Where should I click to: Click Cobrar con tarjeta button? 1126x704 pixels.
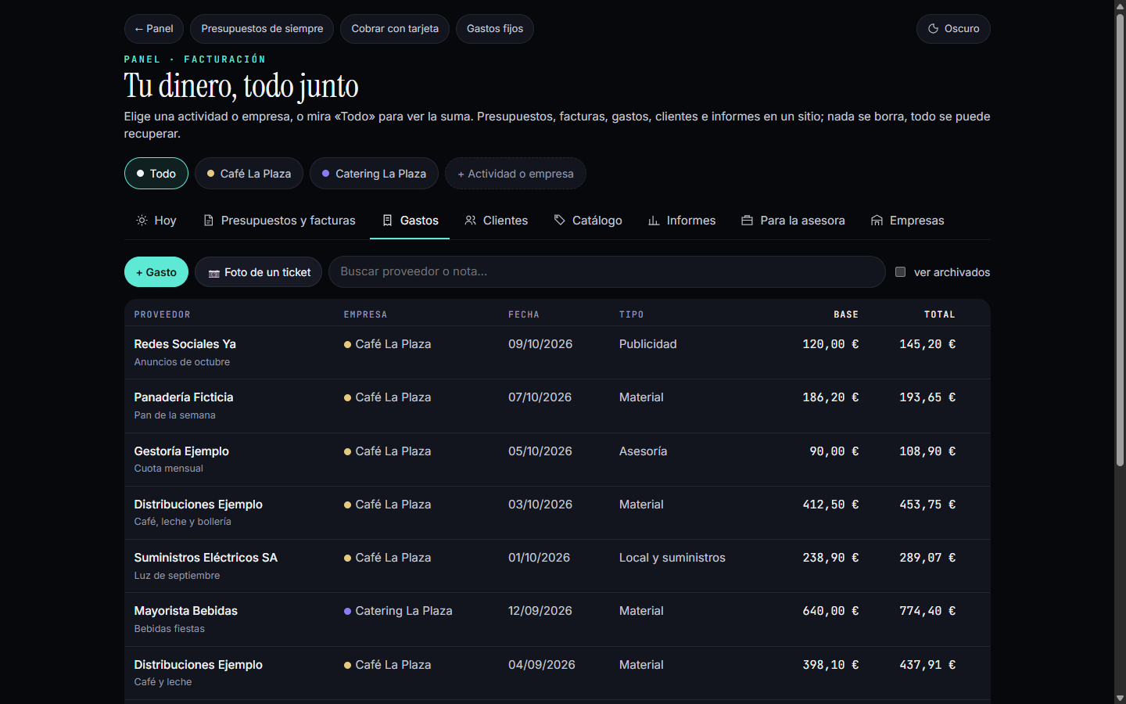pyautogui.click(x=395, y=29)
